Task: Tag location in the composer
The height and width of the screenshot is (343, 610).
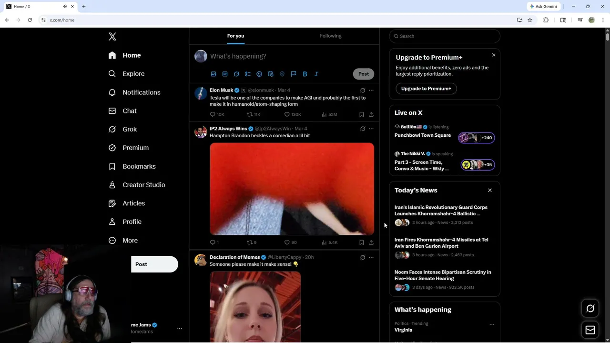Action: coord(282,74)
